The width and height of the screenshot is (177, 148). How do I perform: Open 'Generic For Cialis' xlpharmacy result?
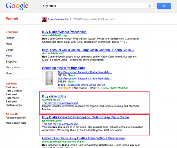tap(83, 138)
